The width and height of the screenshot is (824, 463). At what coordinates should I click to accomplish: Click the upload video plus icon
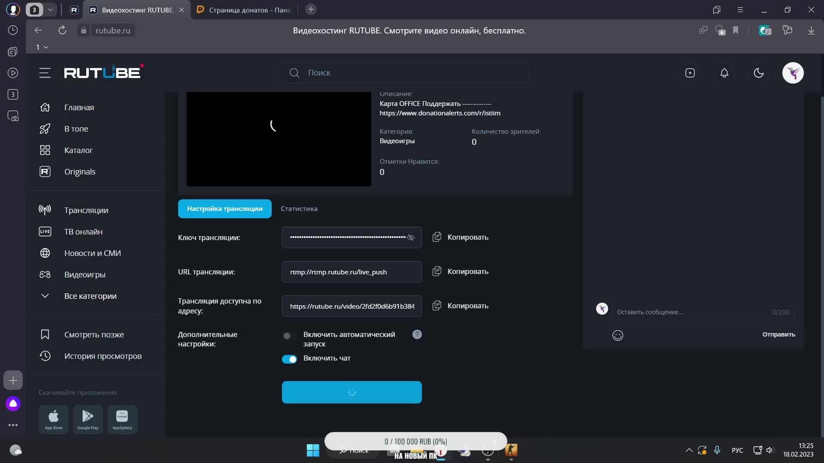pyautogui.click(x=690, y=73)
